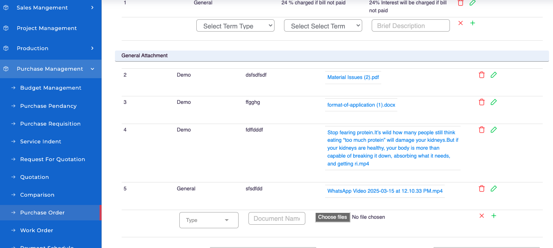Open the Select Term Type dropdown
The image size is (553, 248).
(235, 26)
